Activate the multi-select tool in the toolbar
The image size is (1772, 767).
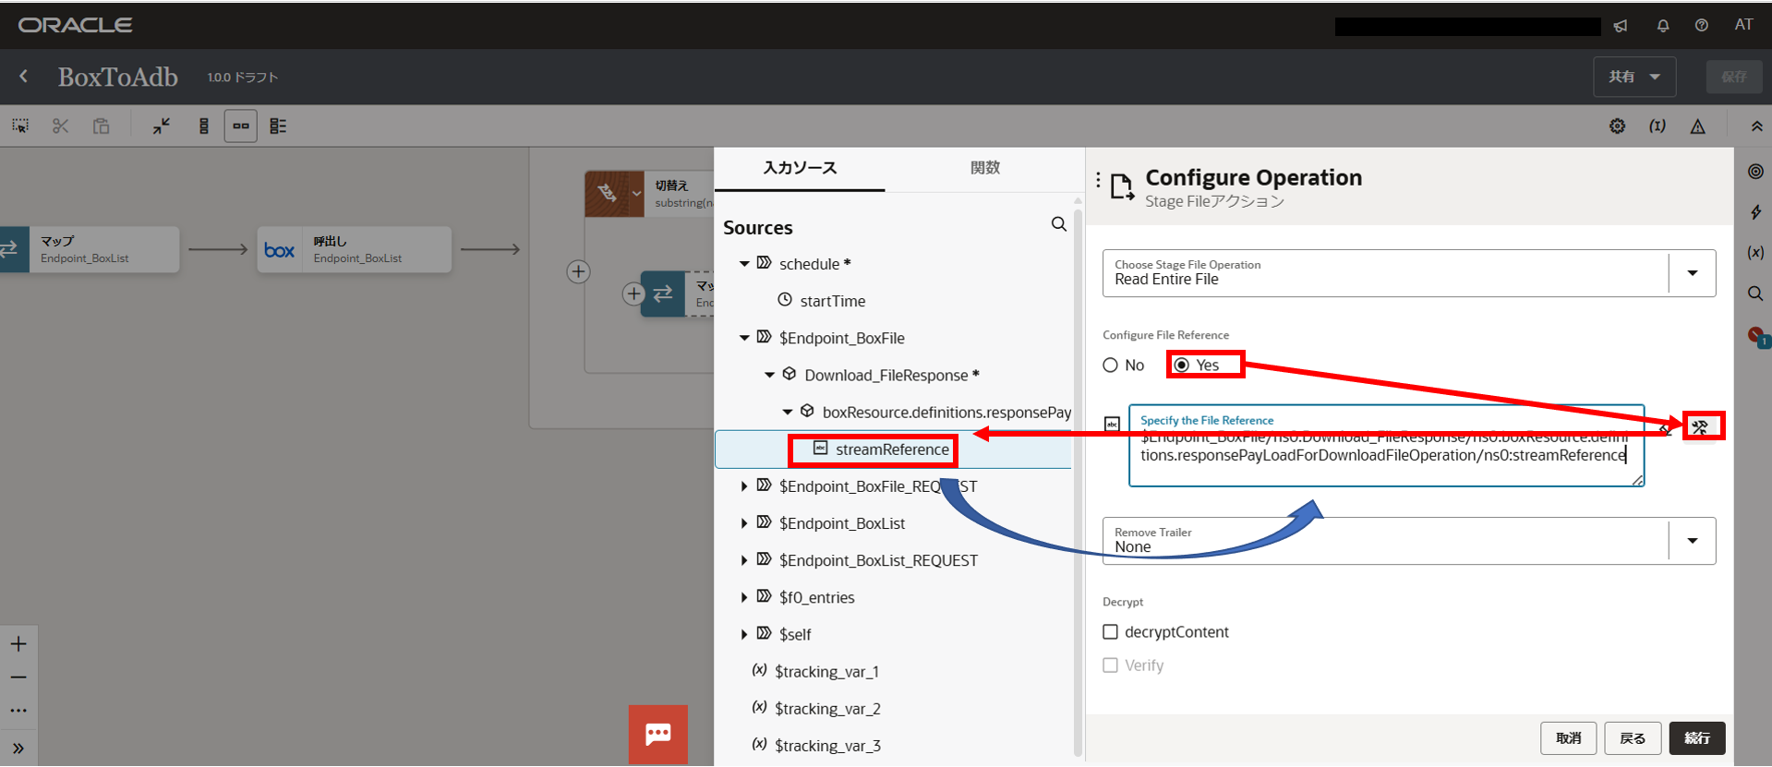tap(20, 126)
